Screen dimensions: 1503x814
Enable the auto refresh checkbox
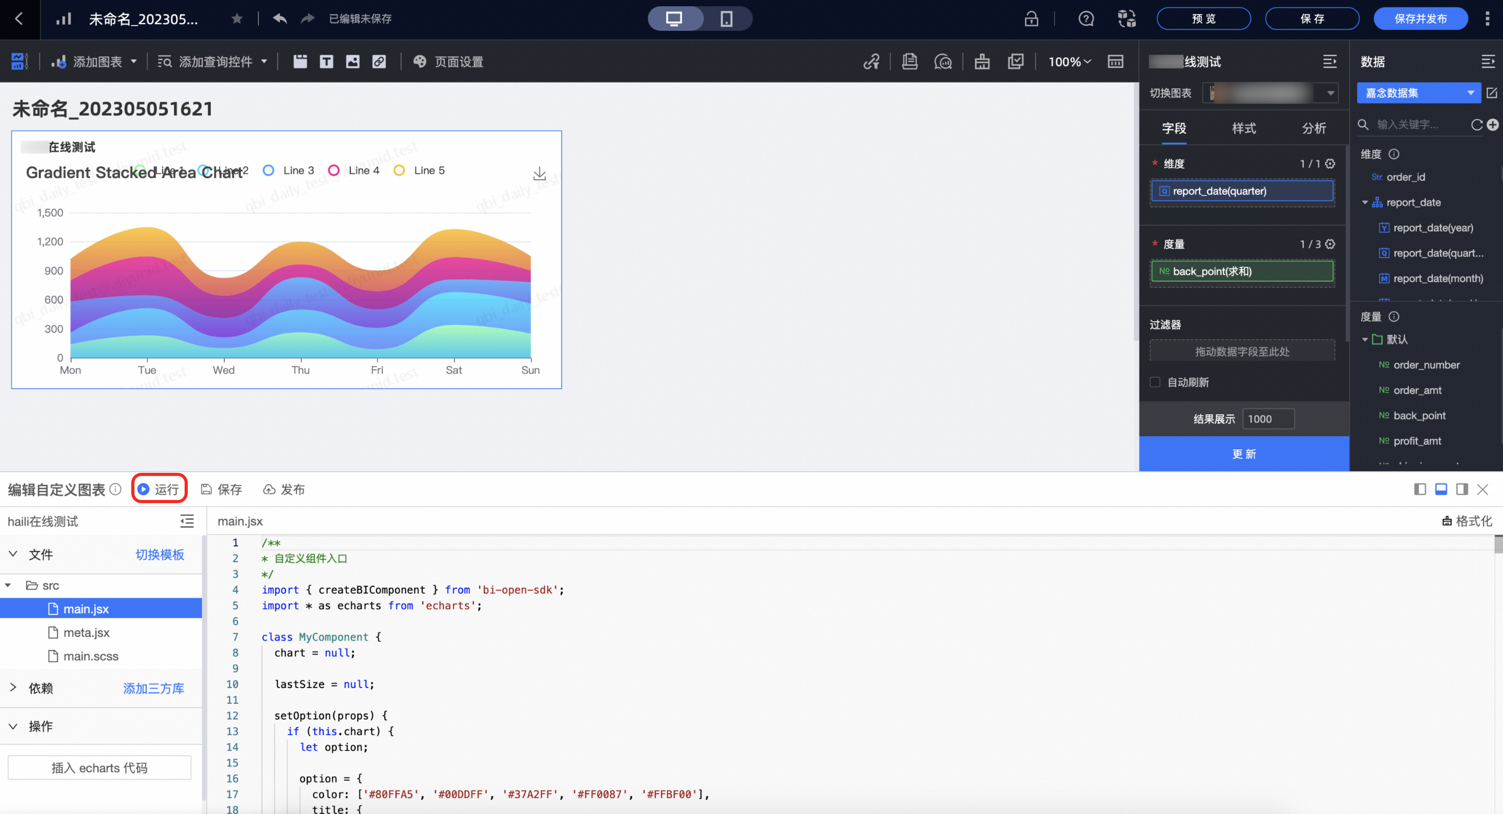pyautogui.click(x=1155, y=382)
